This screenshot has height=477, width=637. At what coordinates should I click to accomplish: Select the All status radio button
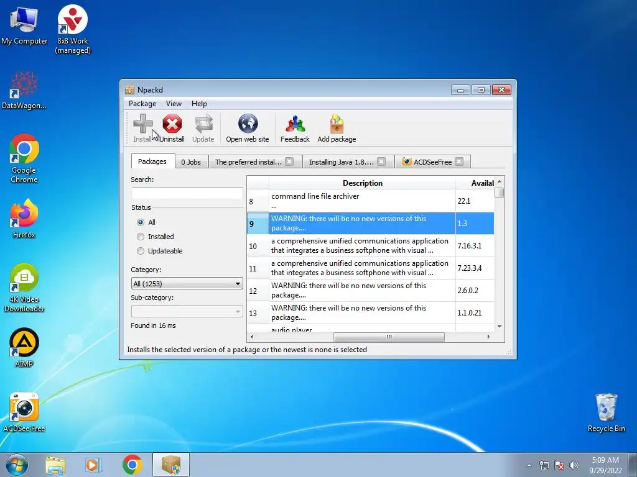click(x=141, y=222)
